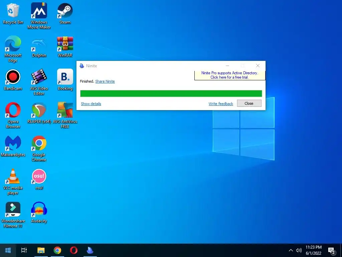This screenshot has height=257, width=342.
Task: Select the Bandicam desktop icon
Action: 13,80
